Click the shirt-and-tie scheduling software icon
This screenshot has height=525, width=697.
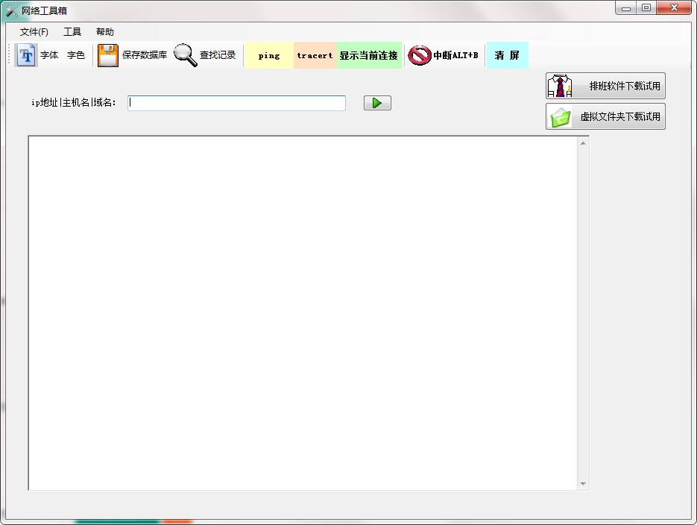coord(560,86)
